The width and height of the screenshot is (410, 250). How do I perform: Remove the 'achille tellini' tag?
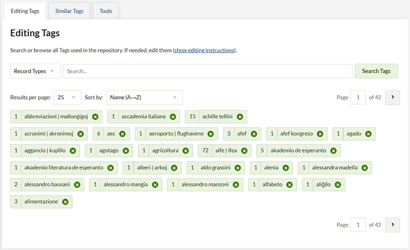point(239,117)
